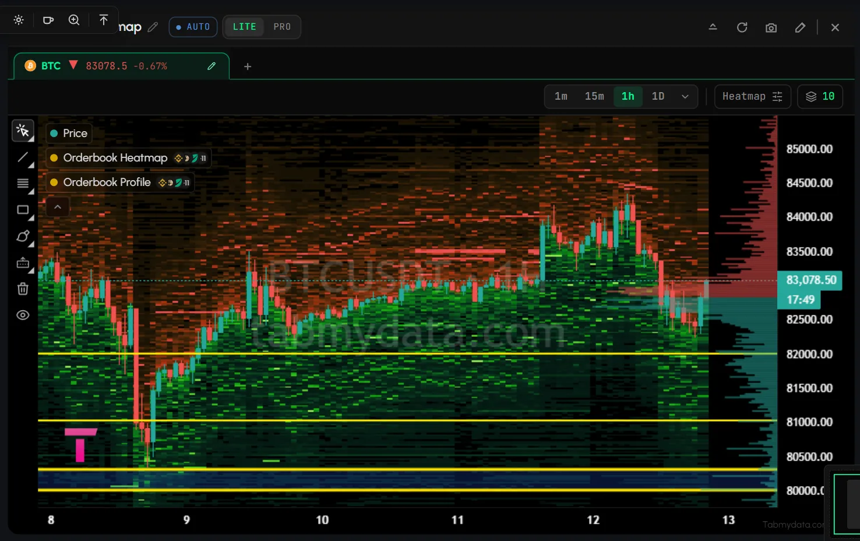The image size is (860, 541).
Task: Toggle the Orderbook Profile legend item
Action: (120, 182)
